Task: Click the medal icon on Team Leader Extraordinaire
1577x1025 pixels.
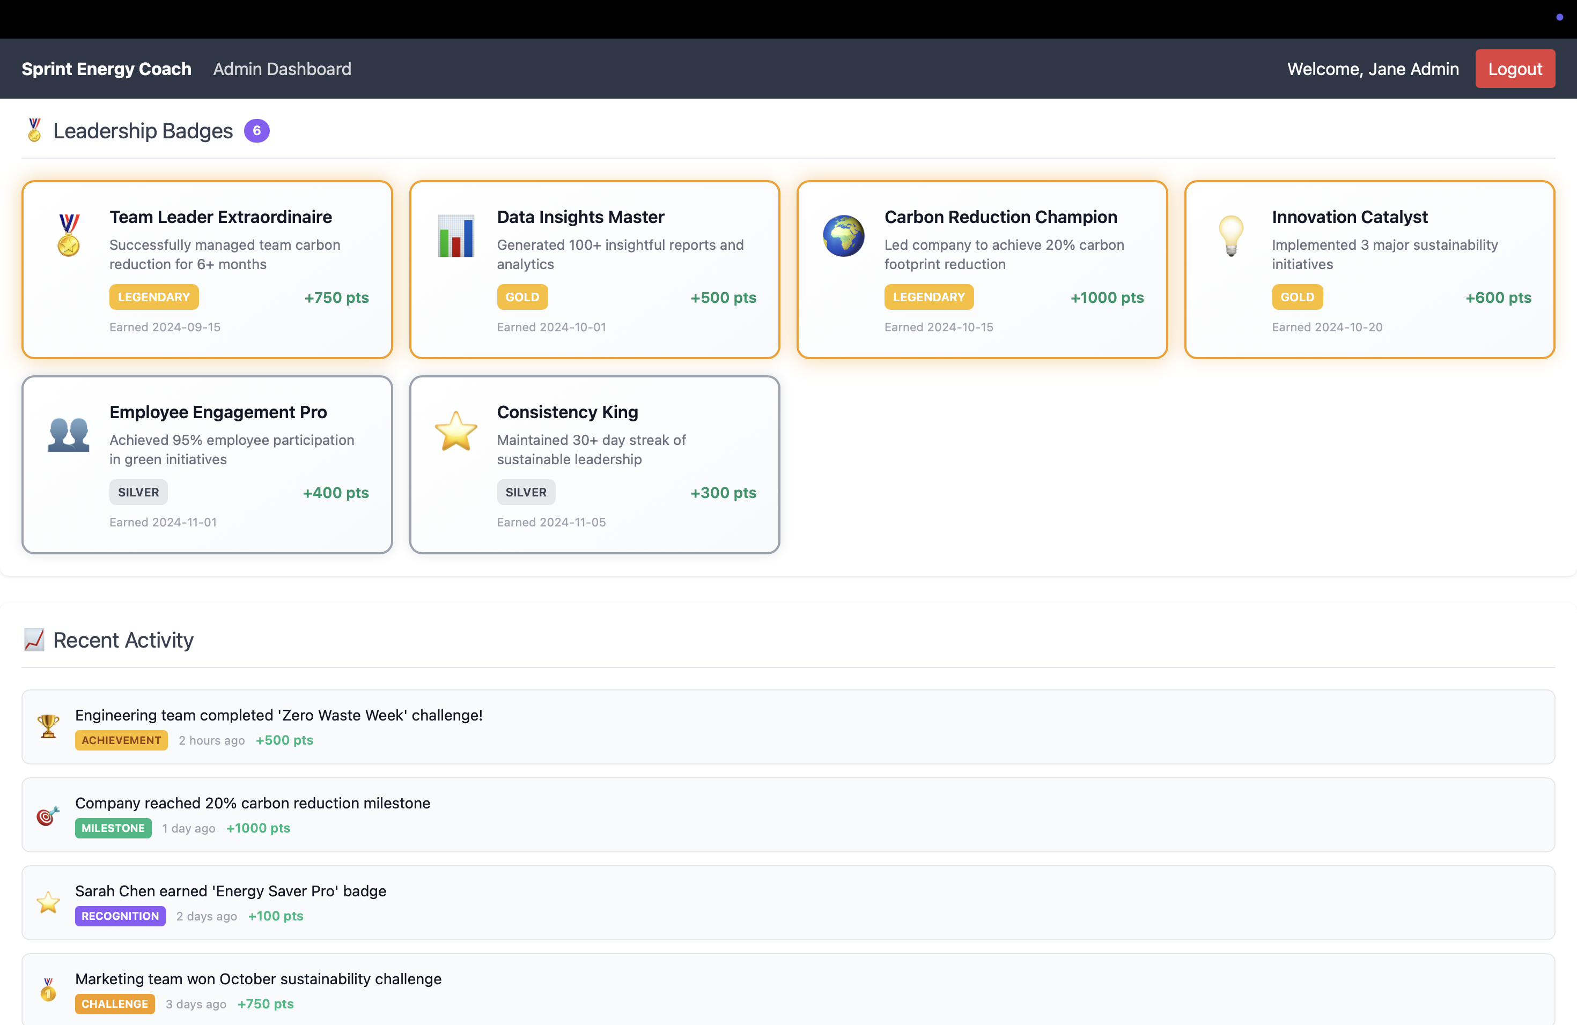Action: (68, 235)
